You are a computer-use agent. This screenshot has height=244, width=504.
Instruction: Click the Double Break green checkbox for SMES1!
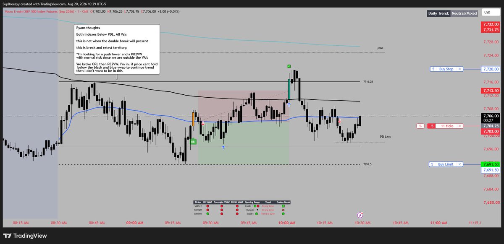tap(283, 206)
